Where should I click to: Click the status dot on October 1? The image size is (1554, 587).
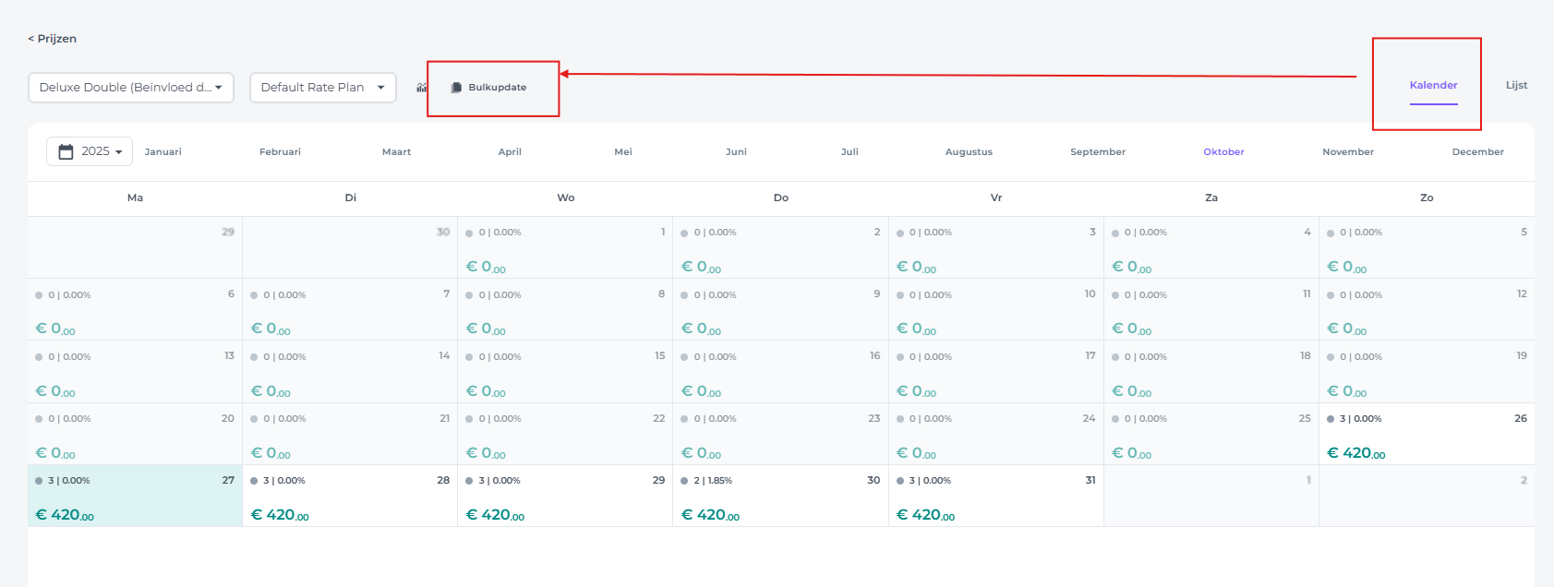(469, 234)
